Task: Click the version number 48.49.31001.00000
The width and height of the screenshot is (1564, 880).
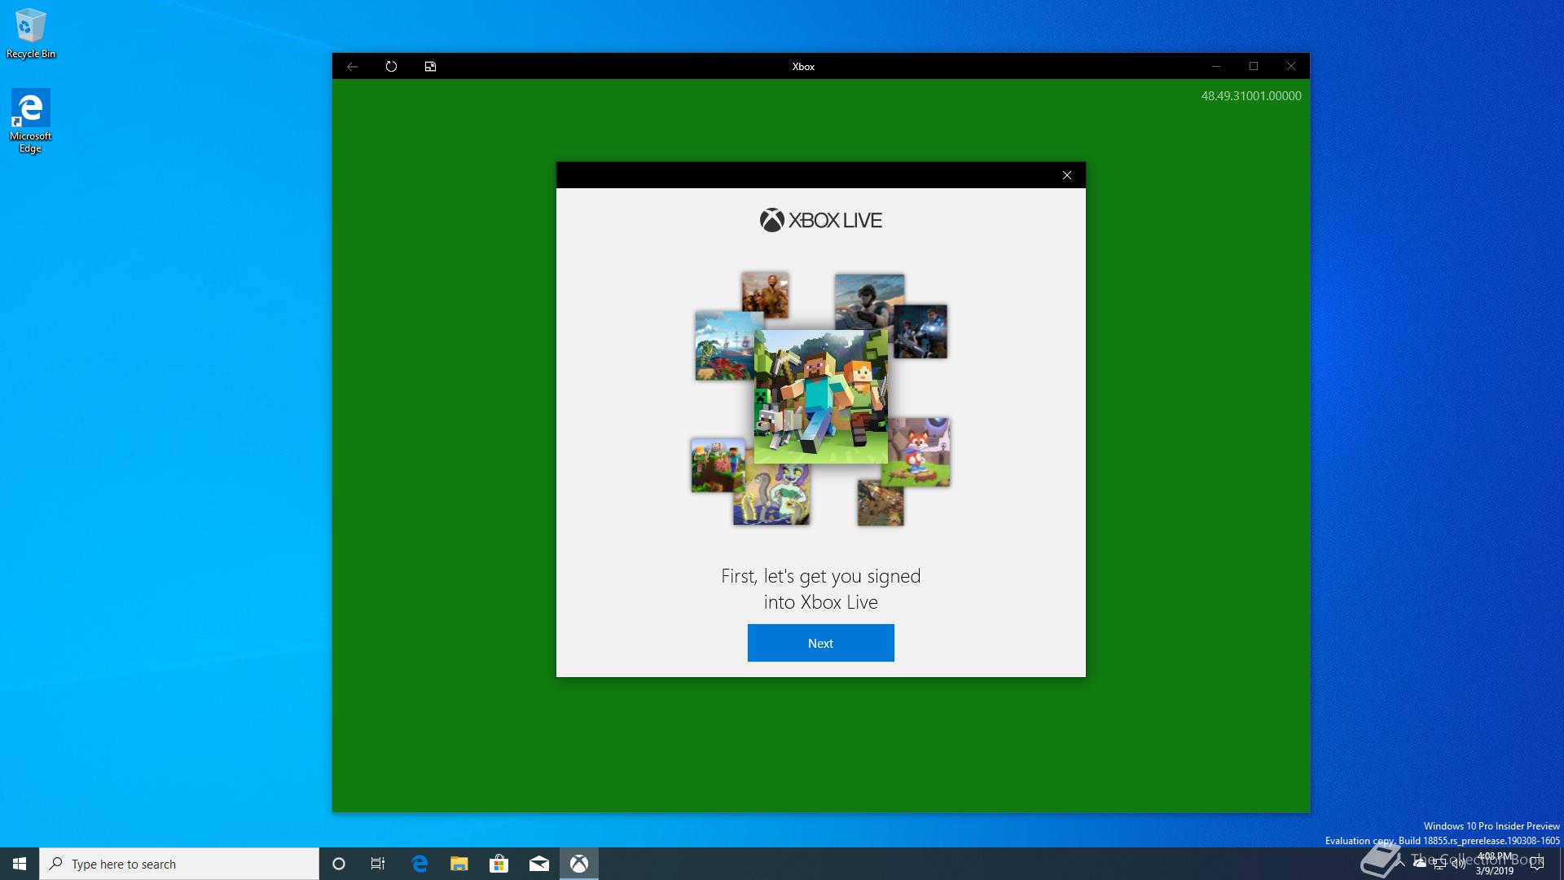Action: tap(1251, 96)
